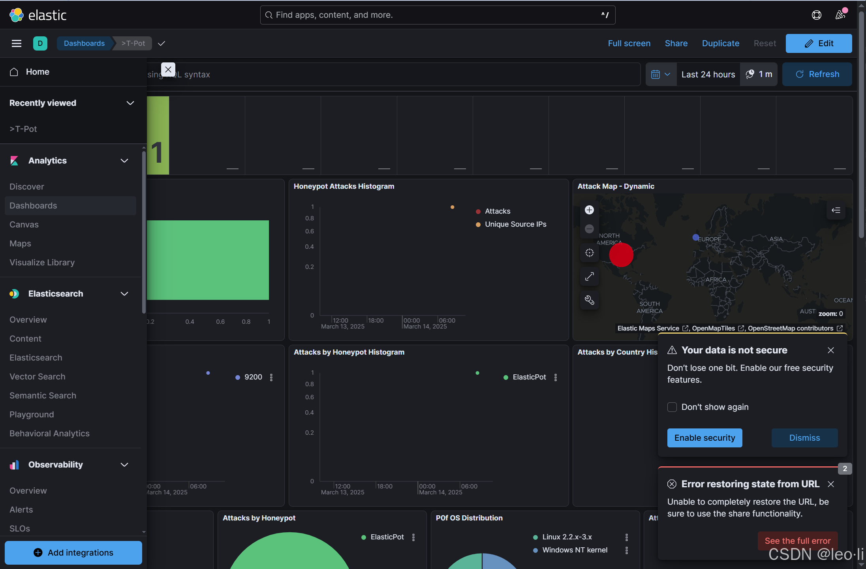
Task: Click the map full screen arrows icon
Action: pyautogui.click(x=589, y=276)
